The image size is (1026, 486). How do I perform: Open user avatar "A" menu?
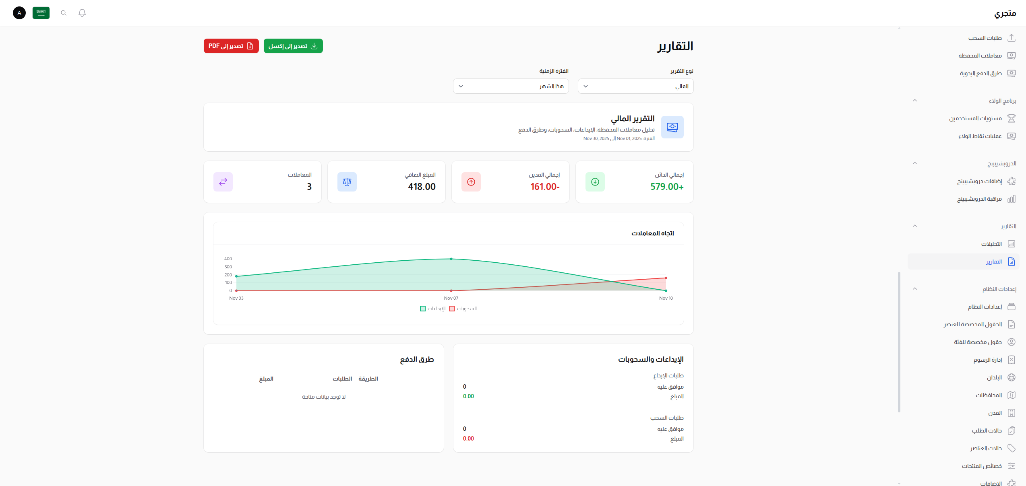click(19, 13)
